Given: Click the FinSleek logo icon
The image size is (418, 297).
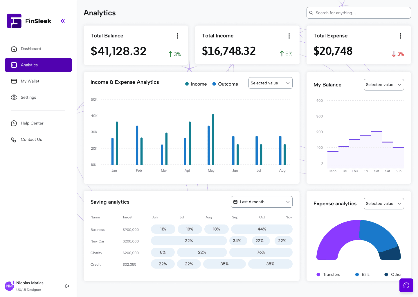Looking at the screenshot, I should pos(14,21).
